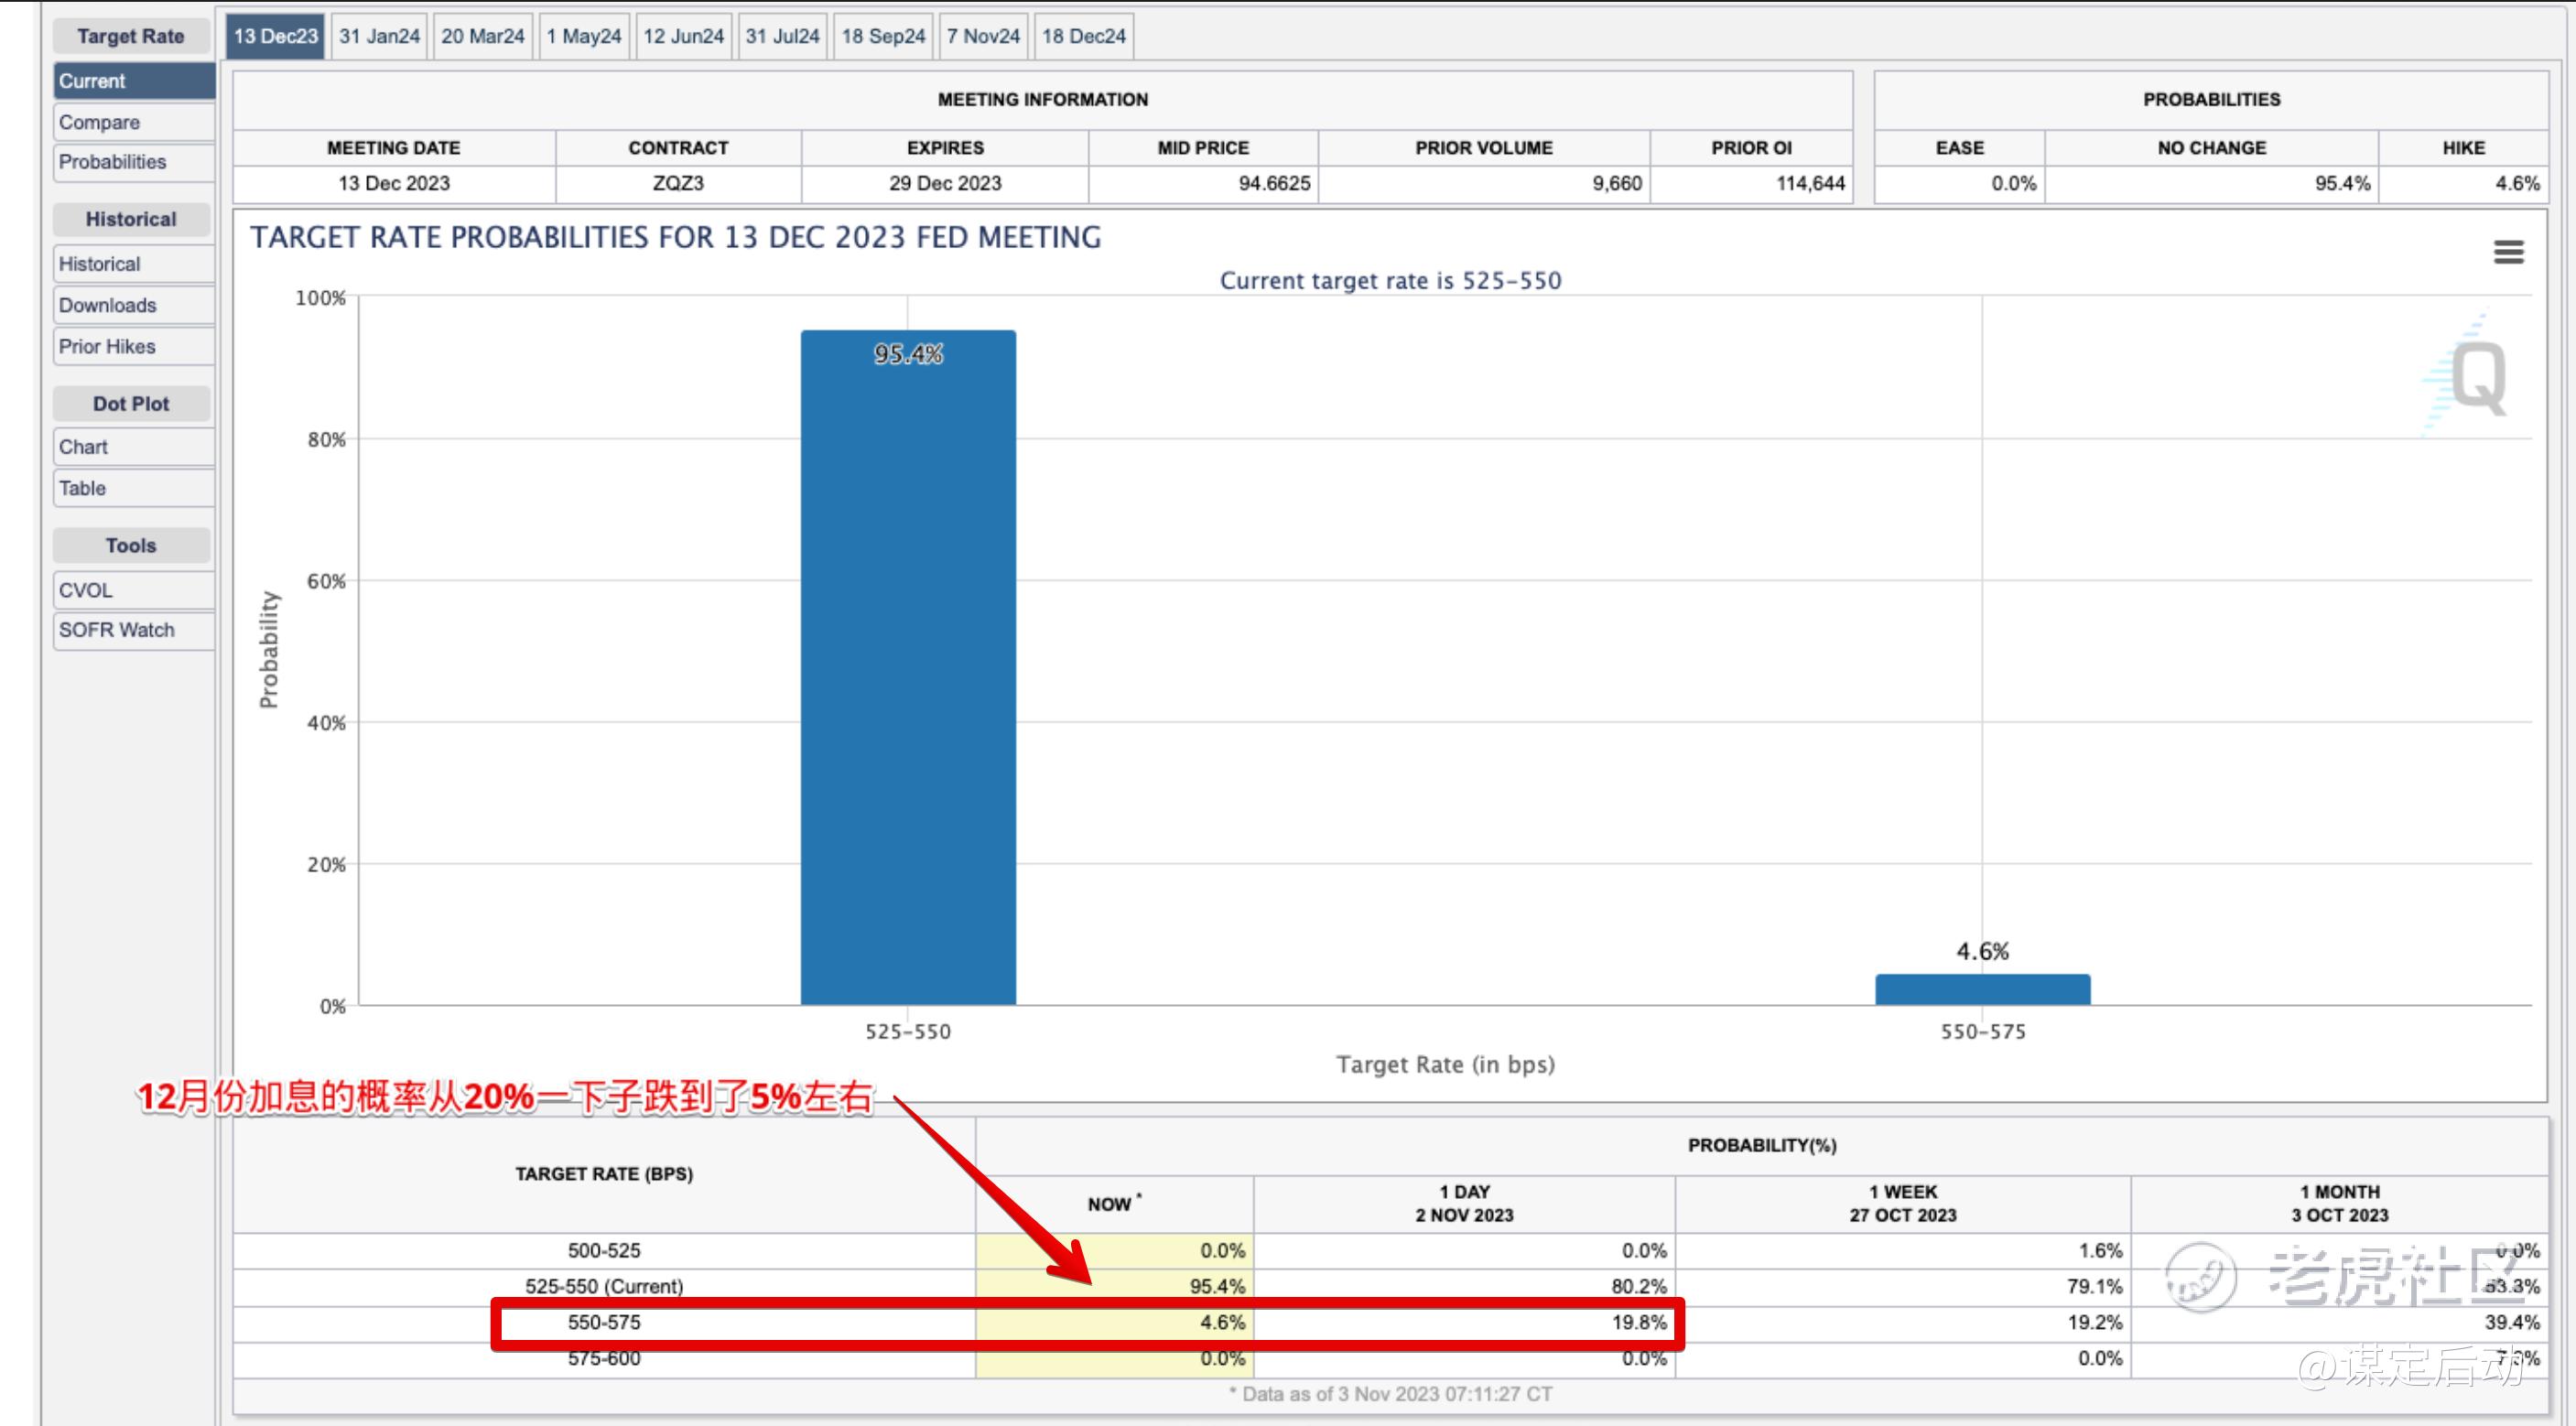The height and width of the screenshot is (1426, 2576).
Task: Click the 525-550 (Current) row label
Action: [x=604, y=1287]
